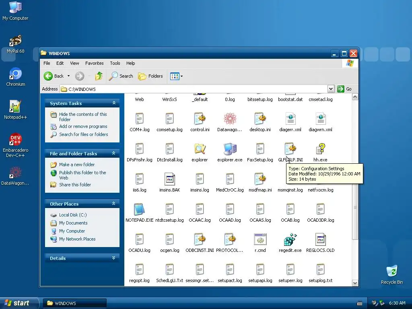Screen dimensions: 412x309
Task: Click Hide the contents of this folder
Action: pyautogui.click(x=83, y=117)
